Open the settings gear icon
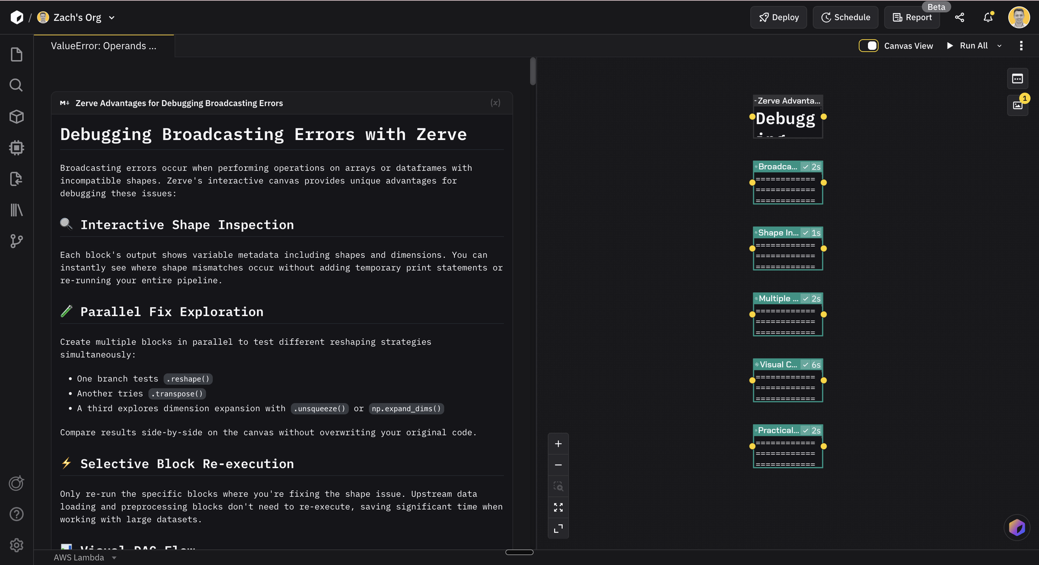Viewport: 1039px width, 565px height. click(17, 545)
